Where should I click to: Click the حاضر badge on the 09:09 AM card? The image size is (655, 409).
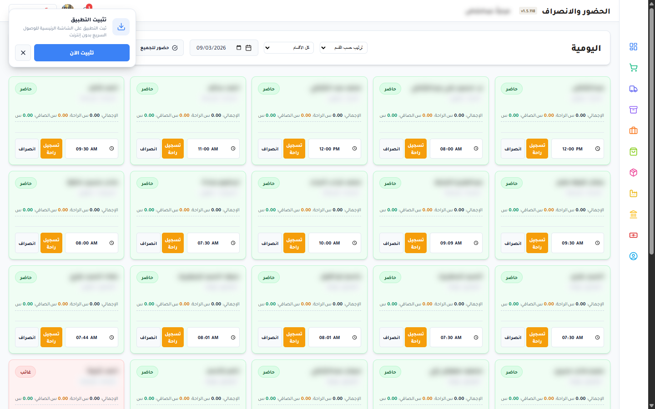[x=390, y=183]
